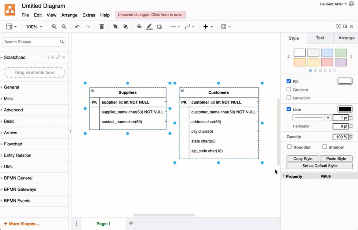The height and width of the screenshot is (230, 358).
Task: Send selection to back
Action: coord(125,27)
